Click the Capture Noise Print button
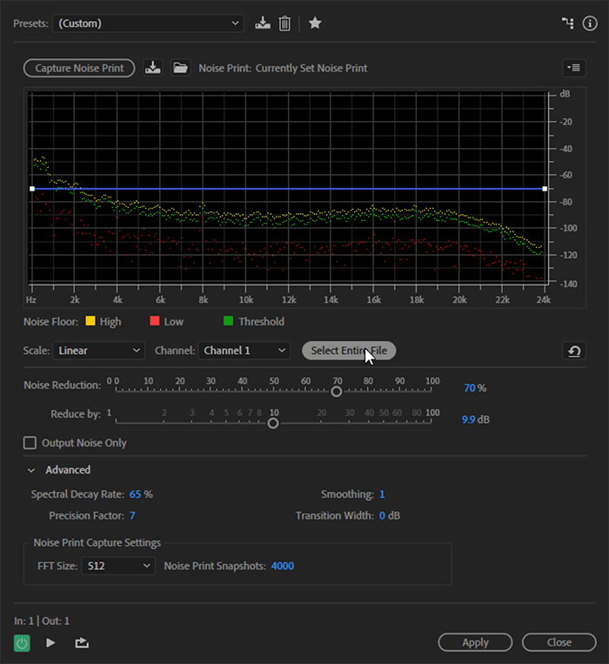 [79, 68]
